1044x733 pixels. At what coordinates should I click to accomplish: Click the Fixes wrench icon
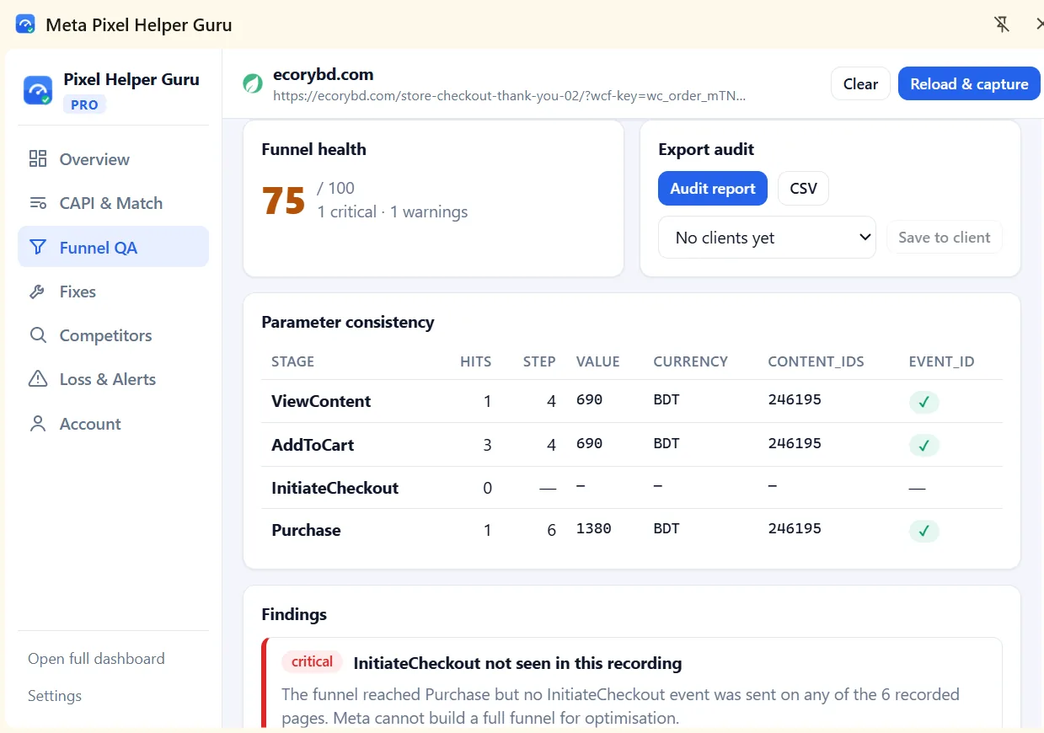(x=38, y=292)
